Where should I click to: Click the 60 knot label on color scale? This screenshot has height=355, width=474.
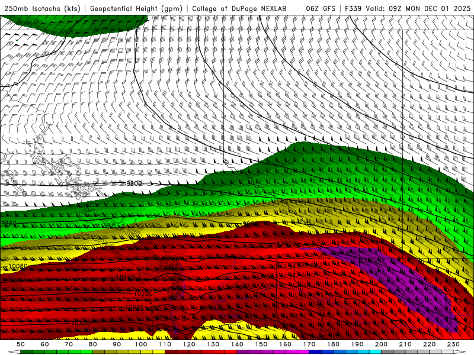click(x=45, y=344)
